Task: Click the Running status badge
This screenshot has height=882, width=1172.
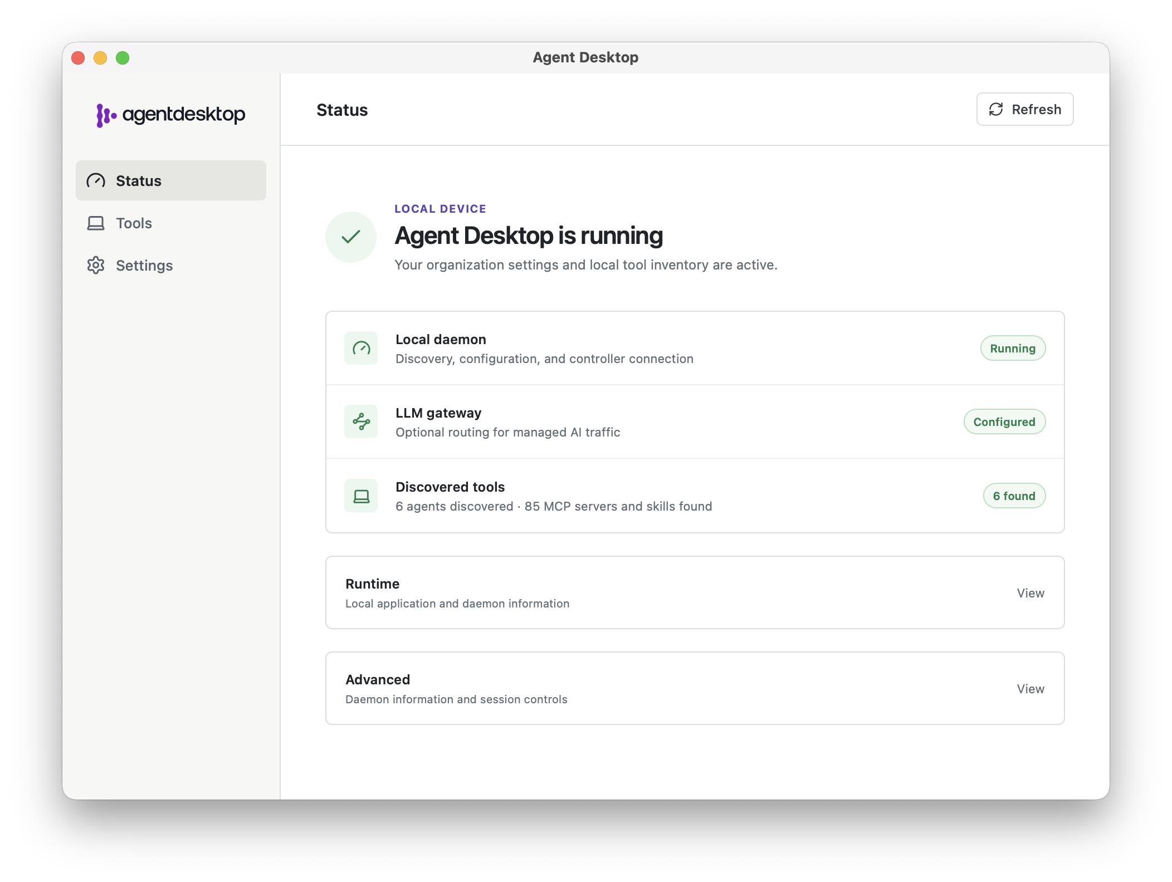Action: click(x=1013, y=349)
